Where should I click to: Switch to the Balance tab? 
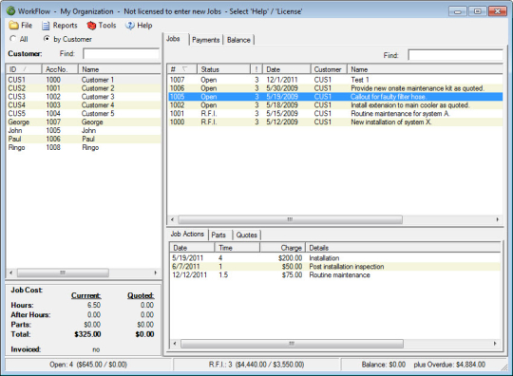tap(238, 40)
